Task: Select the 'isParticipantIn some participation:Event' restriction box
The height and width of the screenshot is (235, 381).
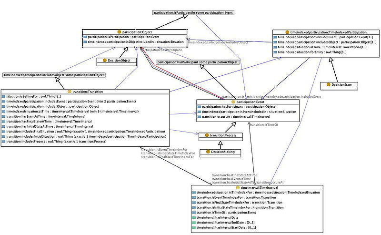Action: (x=186, y=11)
